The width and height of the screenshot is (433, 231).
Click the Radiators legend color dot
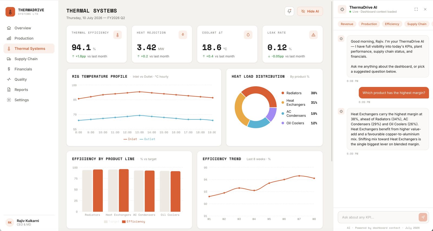click(283, 93)
